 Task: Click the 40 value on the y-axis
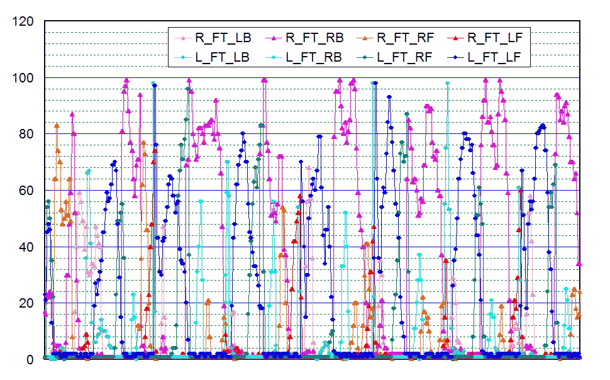click(x=27, y=247)
